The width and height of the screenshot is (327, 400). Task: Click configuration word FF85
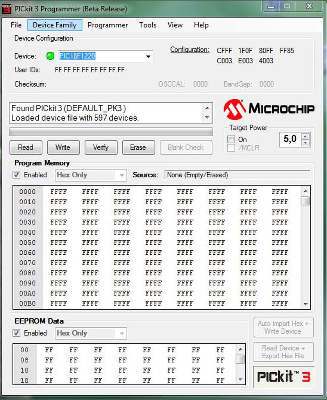(287, 51)
